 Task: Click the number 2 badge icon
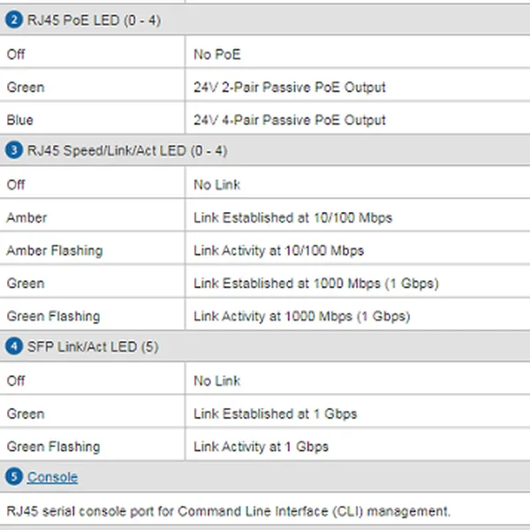[13, 19]
